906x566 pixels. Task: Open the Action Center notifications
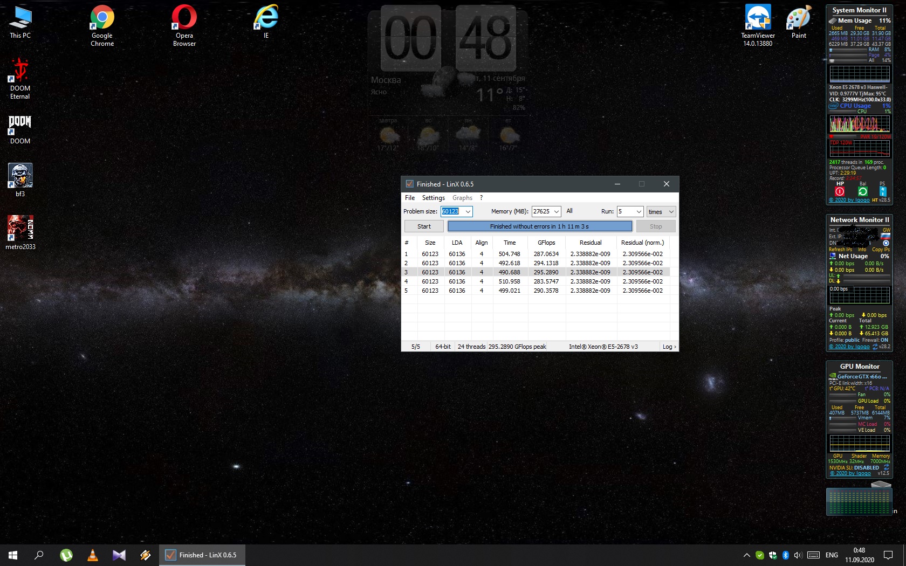click(888, 555)
